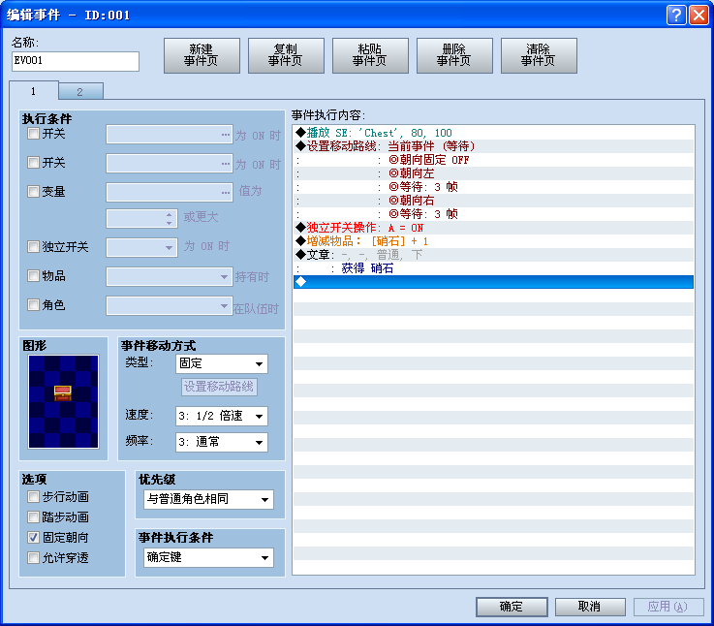The width and height of the screenshot is (714, 626).
Task: Click the 变量 selection field
Action: (170, 192)
